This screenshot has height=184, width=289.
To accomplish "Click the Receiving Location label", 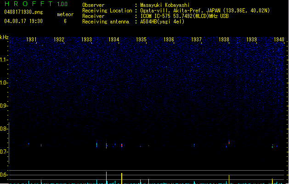I will [x=107, y=11].
